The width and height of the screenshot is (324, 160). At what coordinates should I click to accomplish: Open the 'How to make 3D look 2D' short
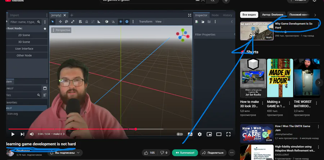[253, 78]
